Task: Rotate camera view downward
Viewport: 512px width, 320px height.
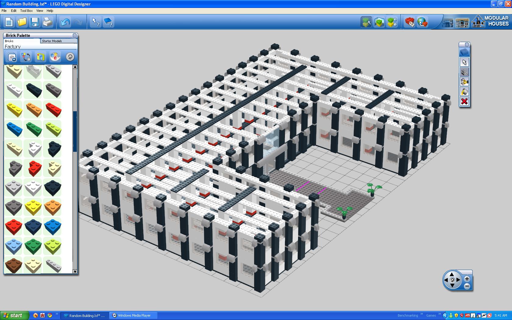Action: (x=452, y=286)
